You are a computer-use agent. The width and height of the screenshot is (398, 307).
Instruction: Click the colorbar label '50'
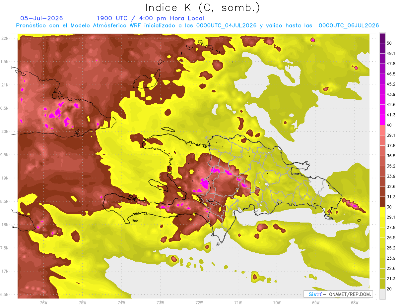[x=389, y=43]
